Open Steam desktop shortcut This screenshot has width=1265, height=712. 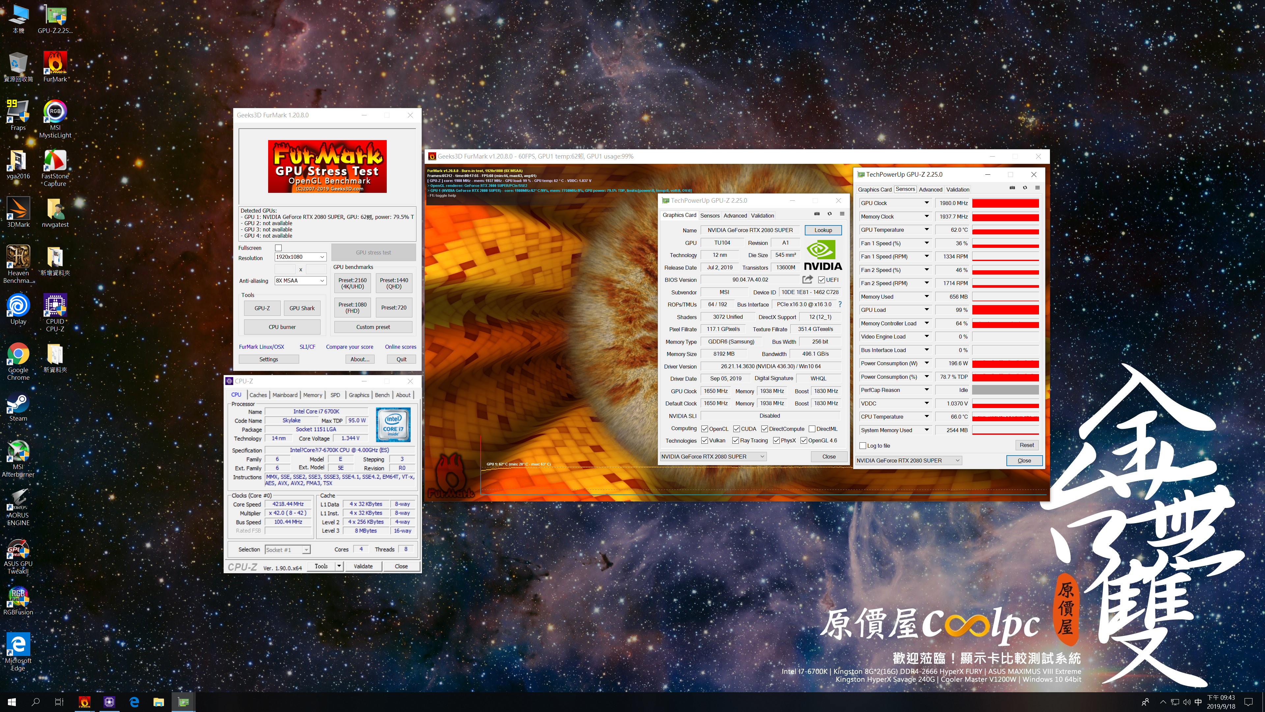coord(18,406)
